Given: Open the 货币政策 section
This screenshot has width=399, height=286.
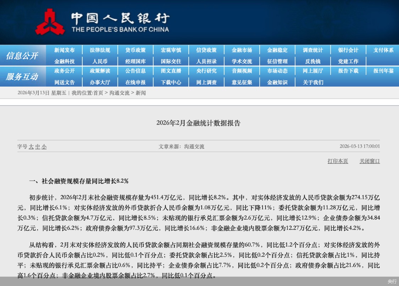Looking at the screenshot, I should tap(135, 50).
